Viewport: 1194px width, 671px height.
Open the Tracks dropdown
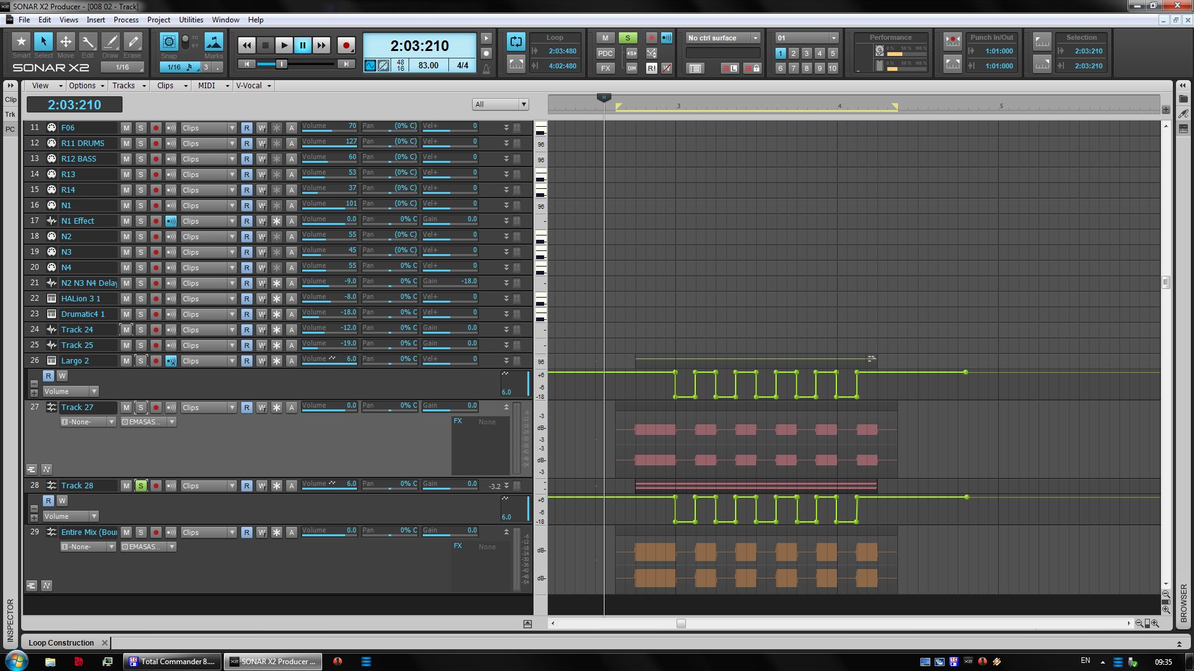point(129,86)
